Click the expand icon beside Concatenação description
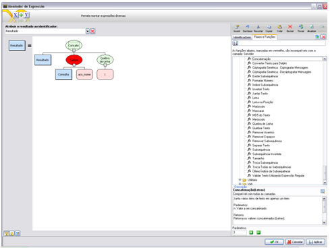 323,191
